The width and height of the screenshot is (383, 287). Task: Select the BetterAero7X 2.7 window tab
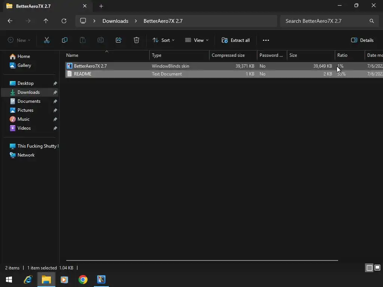(x=48, y=6)
